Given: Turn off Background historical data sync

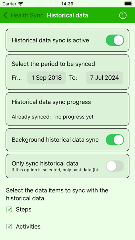Looking at the screenshot, I should [115, 140].
